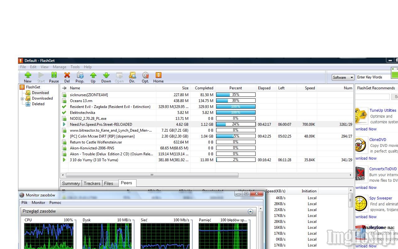Sort the list by Size column header
This screenshot has height=249, width=398.
pyautogui.click(x=173, y=88)
